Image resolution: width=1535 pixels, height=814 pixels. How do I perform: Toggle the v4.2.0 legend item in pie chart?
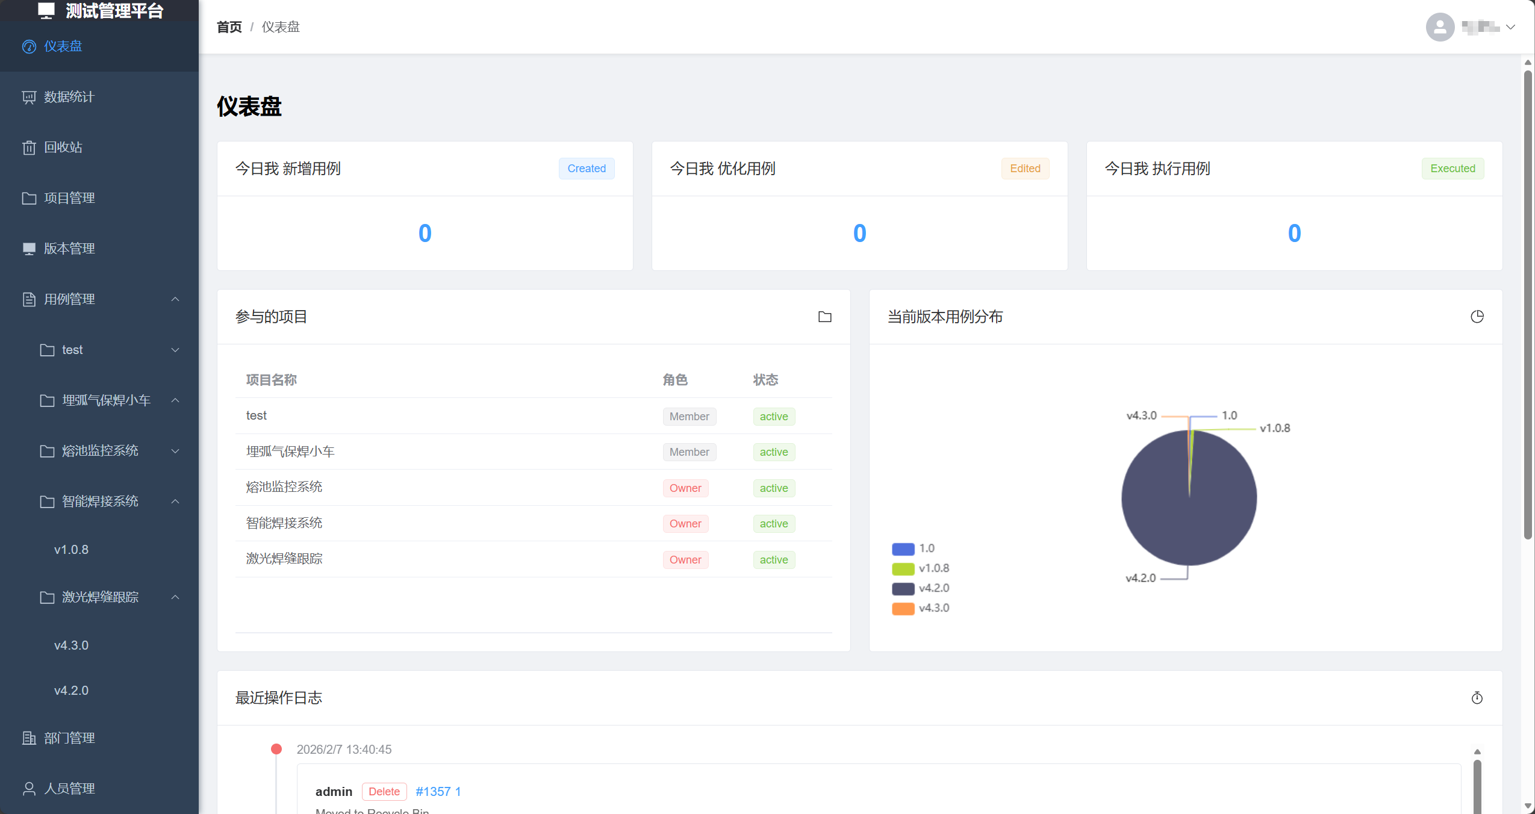coord(921,588)
